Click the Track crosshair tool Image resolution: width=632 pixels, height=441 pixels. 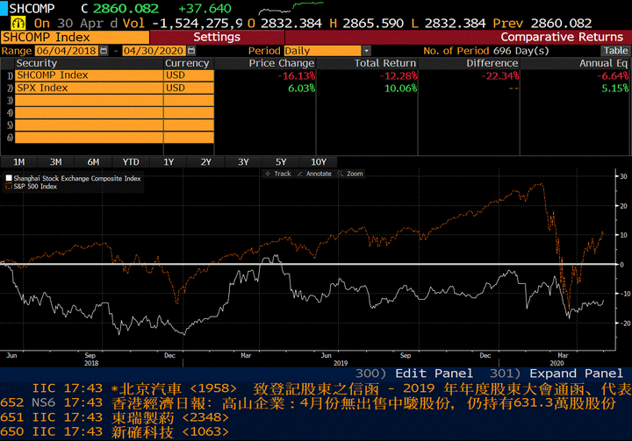pos(278,174)
